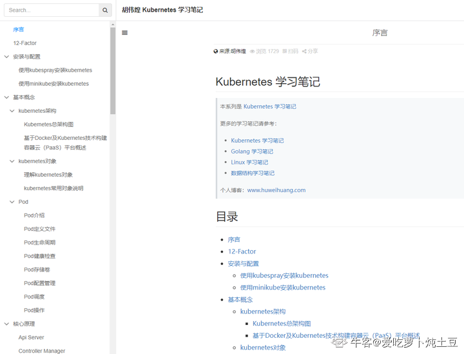Click the 分享 share icon
Screen dimensions: 464x354
pyautogui.click(x=304, y=51)
